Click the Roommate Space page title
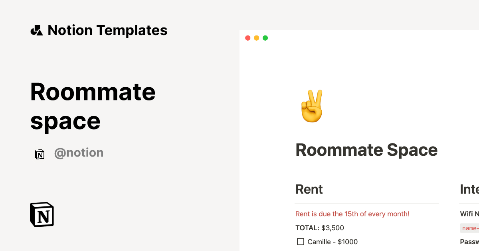This screenshot has height=251, width=479. pyautogui.click(x=366, y=150)
